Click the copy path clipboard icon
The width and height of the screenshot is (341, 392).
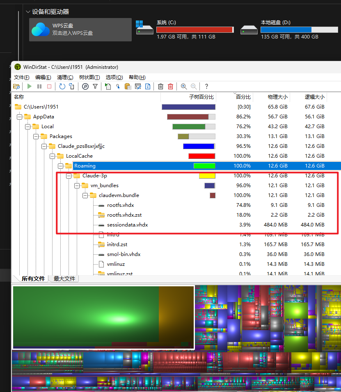click(128, 86)
